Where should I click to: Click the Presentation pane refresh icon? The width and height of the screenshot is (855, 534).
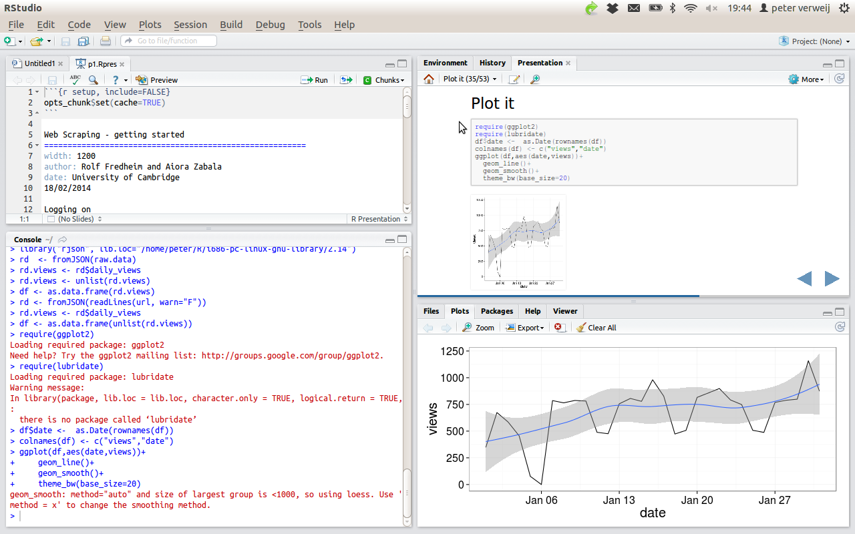coord(840,79)
